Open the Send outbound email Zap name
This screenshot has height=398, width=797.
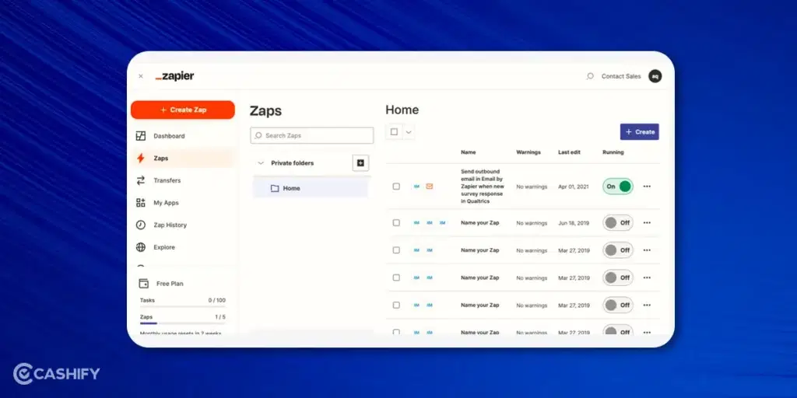click(482, 187)
